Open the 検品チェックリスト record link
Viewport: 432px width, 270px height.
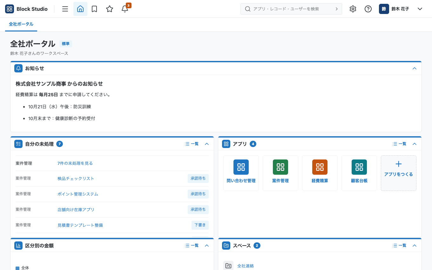pyautogui.click(x=76, y=179)
